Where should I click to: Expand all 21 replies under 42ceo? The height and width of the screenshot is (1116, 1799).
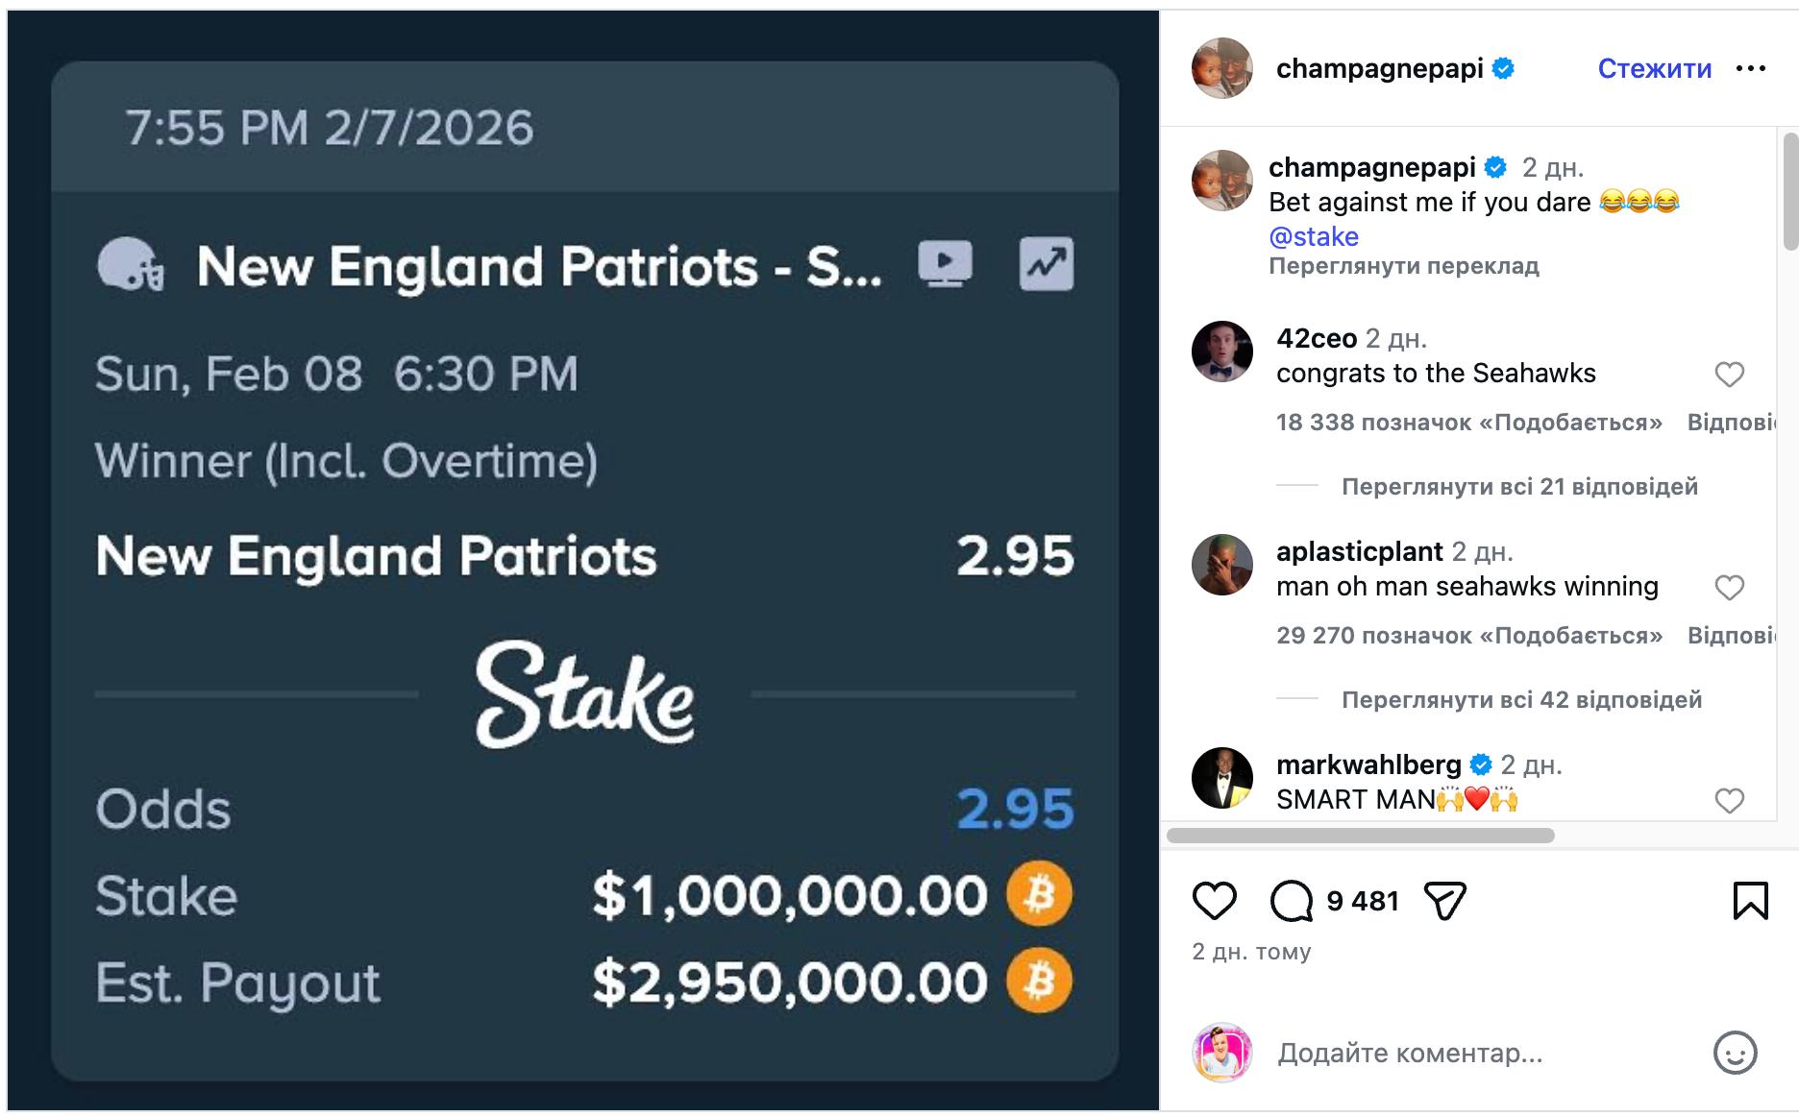[x=1519, y=487]
